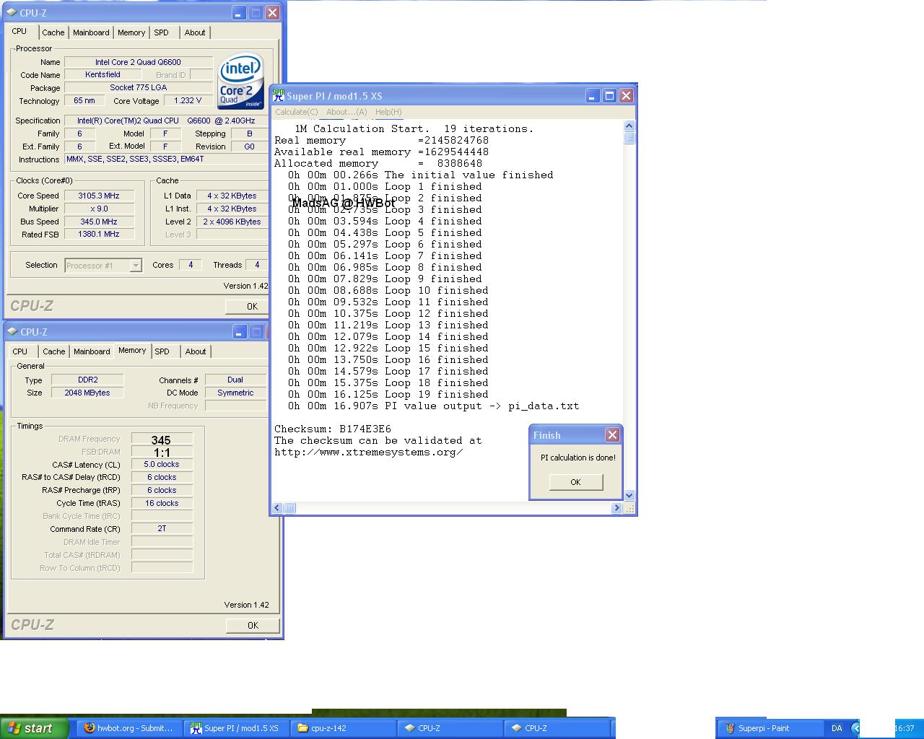Minimize the Super PI window
924x739 pixels.
coord(592,95)
